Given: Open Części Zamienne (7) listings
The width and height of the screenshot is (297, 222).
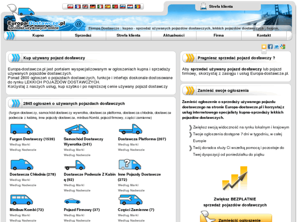Looking at the screenshot, I should 136,210.
